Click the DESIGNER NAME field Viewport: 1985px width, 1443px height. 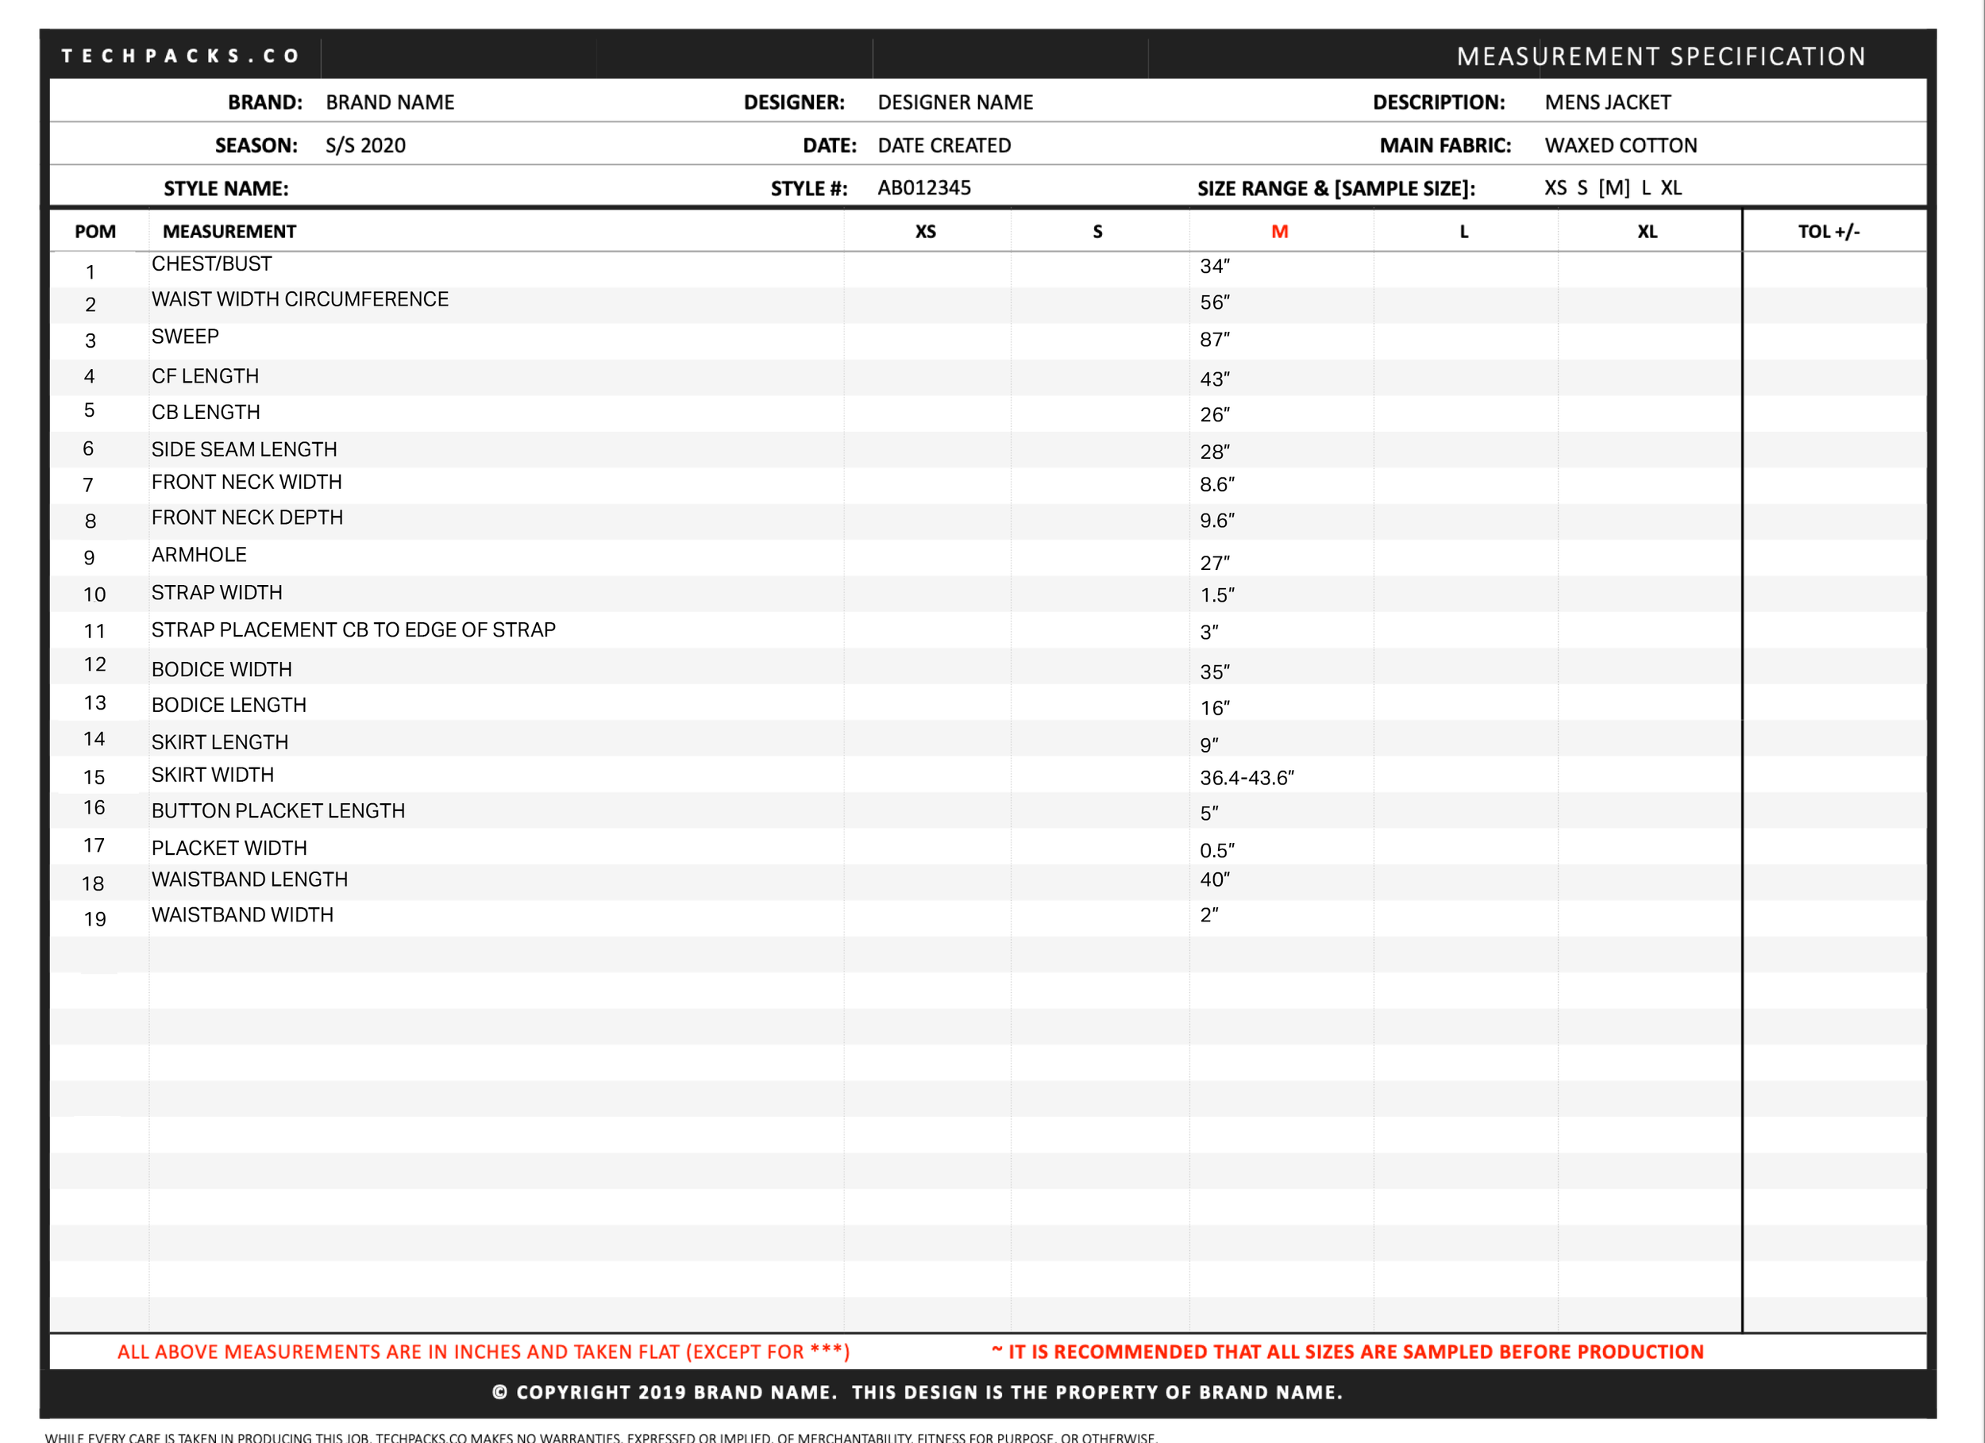(x=955, y=102)
